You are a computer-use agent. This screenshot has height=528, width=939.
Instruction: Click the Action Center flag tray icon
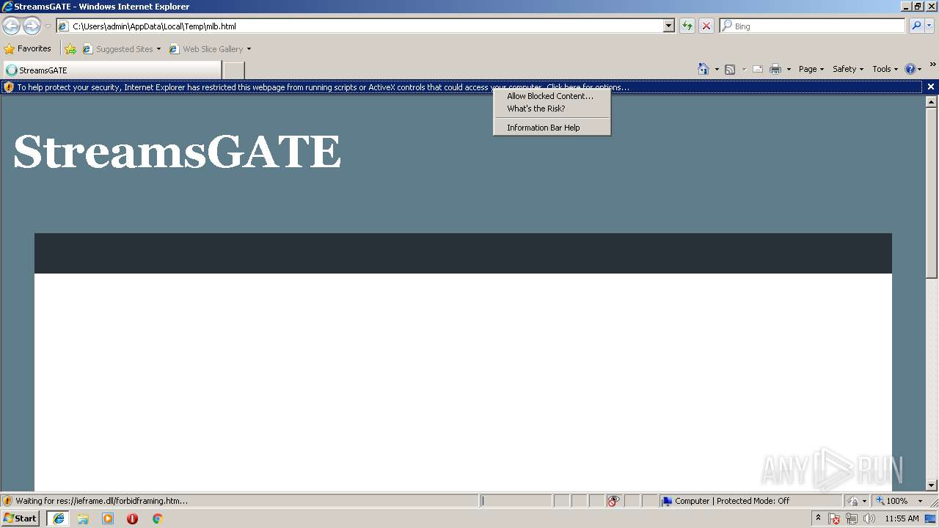coord(834,518)
